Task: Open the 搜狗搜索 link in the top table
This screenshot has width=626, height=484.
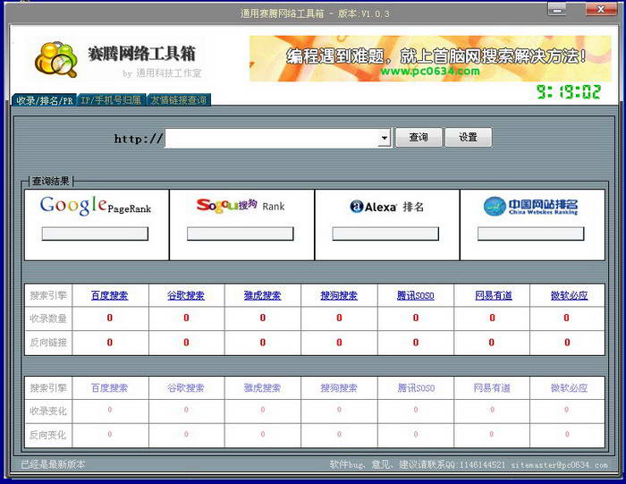Action: click(x=339, y=295)
